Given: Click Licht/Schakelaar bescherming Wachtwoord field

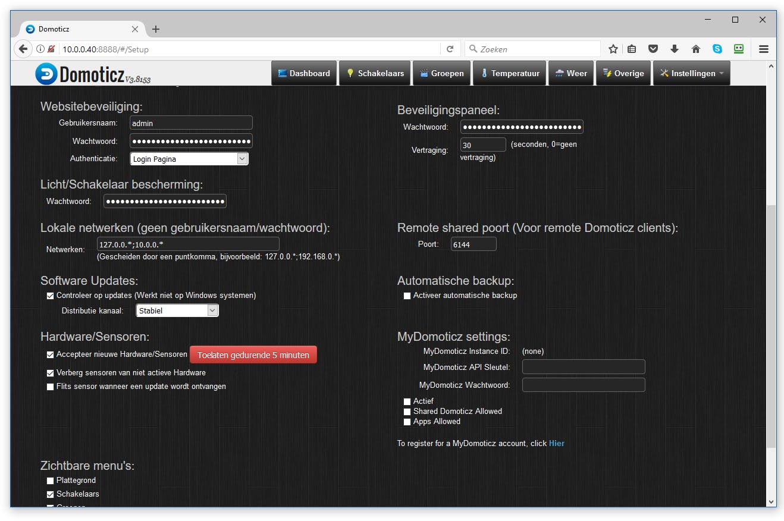Looking at the screenshot, I should pos(165,201).
